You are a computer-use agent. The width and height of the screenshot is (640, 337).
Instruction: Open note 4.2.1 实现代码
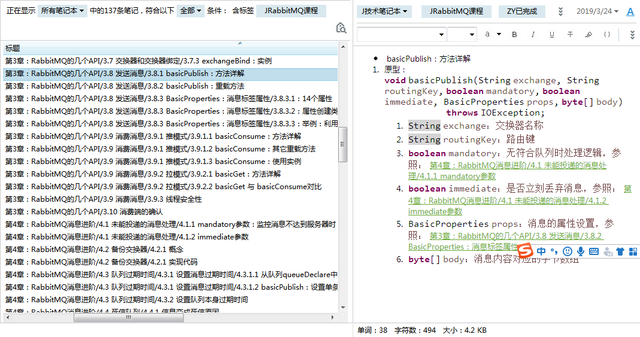[170, 262]
